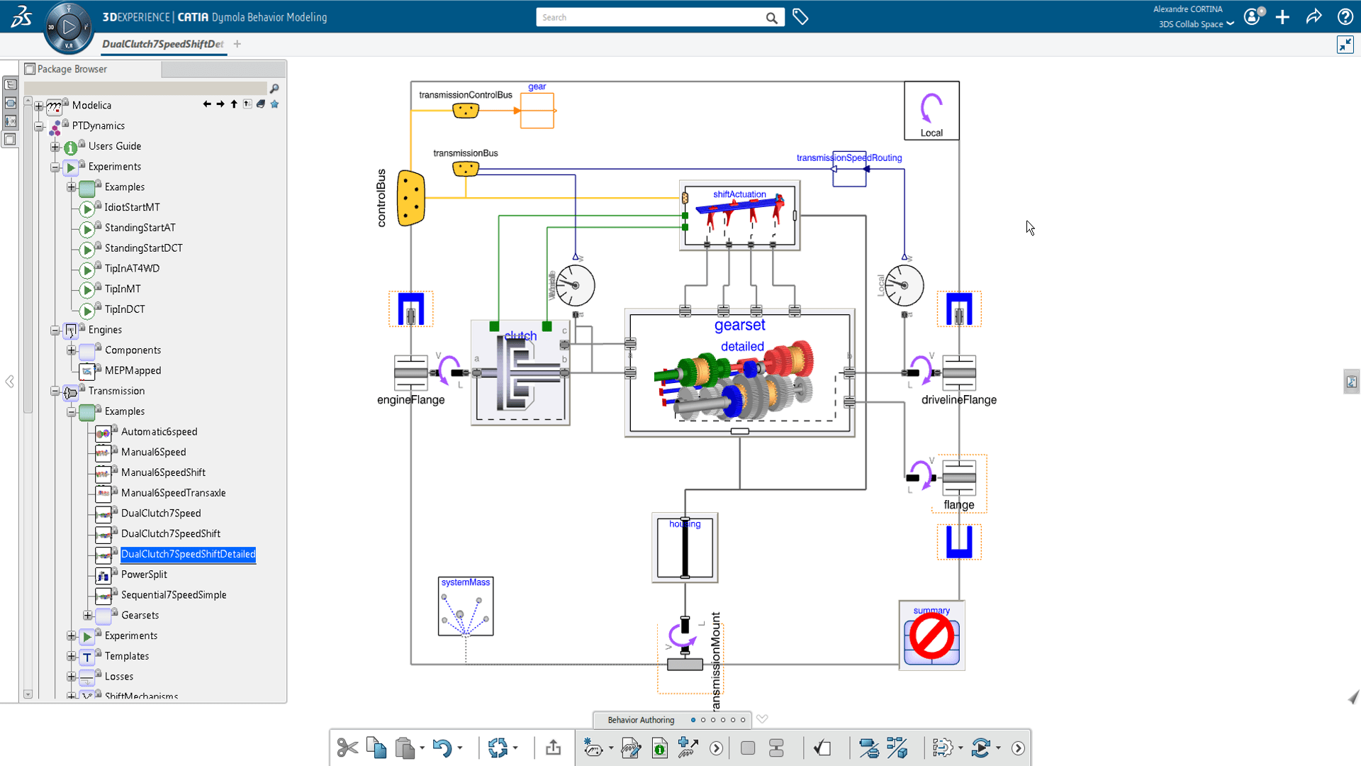
Task: Select second Behavior Authoring page dot
Action: (703, 720)
